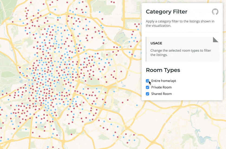
Task: Toggle the Shared Room checkbox
Action: [x=148, y=94]
